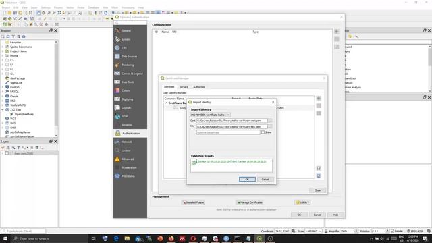Click messages log icon in status bar

[x=429, y=231]
